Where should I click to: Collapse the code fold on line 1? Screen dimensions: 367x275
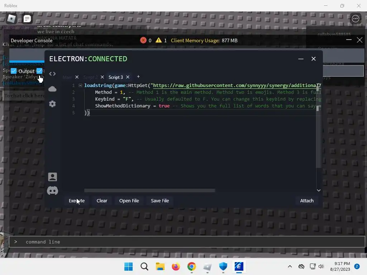click(80, 85)
